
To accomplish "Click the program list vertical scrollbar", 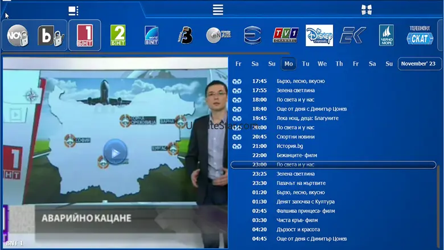I will pos(439,207).
